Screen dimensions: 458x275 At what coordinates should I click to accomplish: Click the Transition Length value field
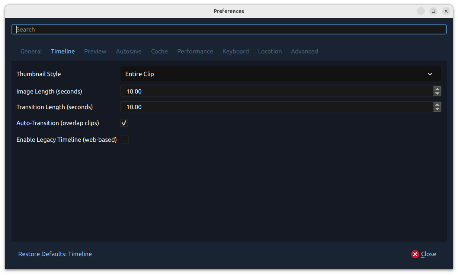(x=275, y=107)
